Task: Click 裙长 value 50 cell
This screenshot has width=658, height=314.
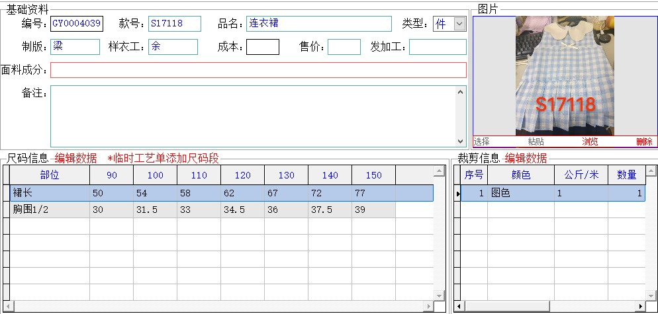Action: click(x=112, y=193)
